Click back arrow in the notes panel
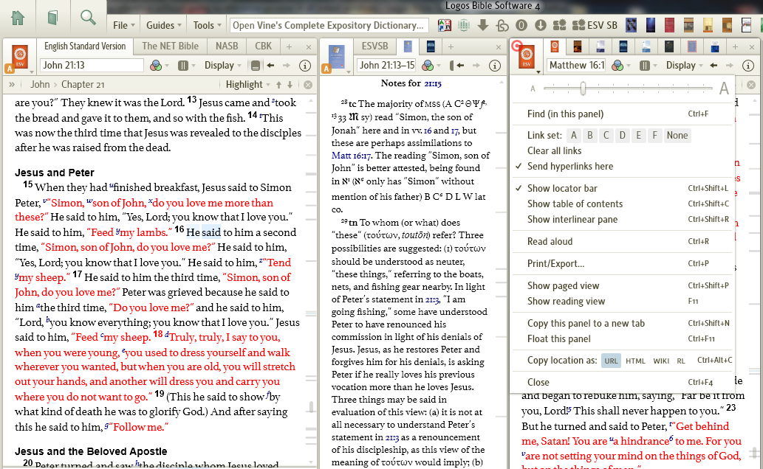 (460, 65)
